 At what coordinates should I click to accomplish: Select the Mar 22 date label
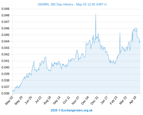pyautogui.click(x=123, y=100)
